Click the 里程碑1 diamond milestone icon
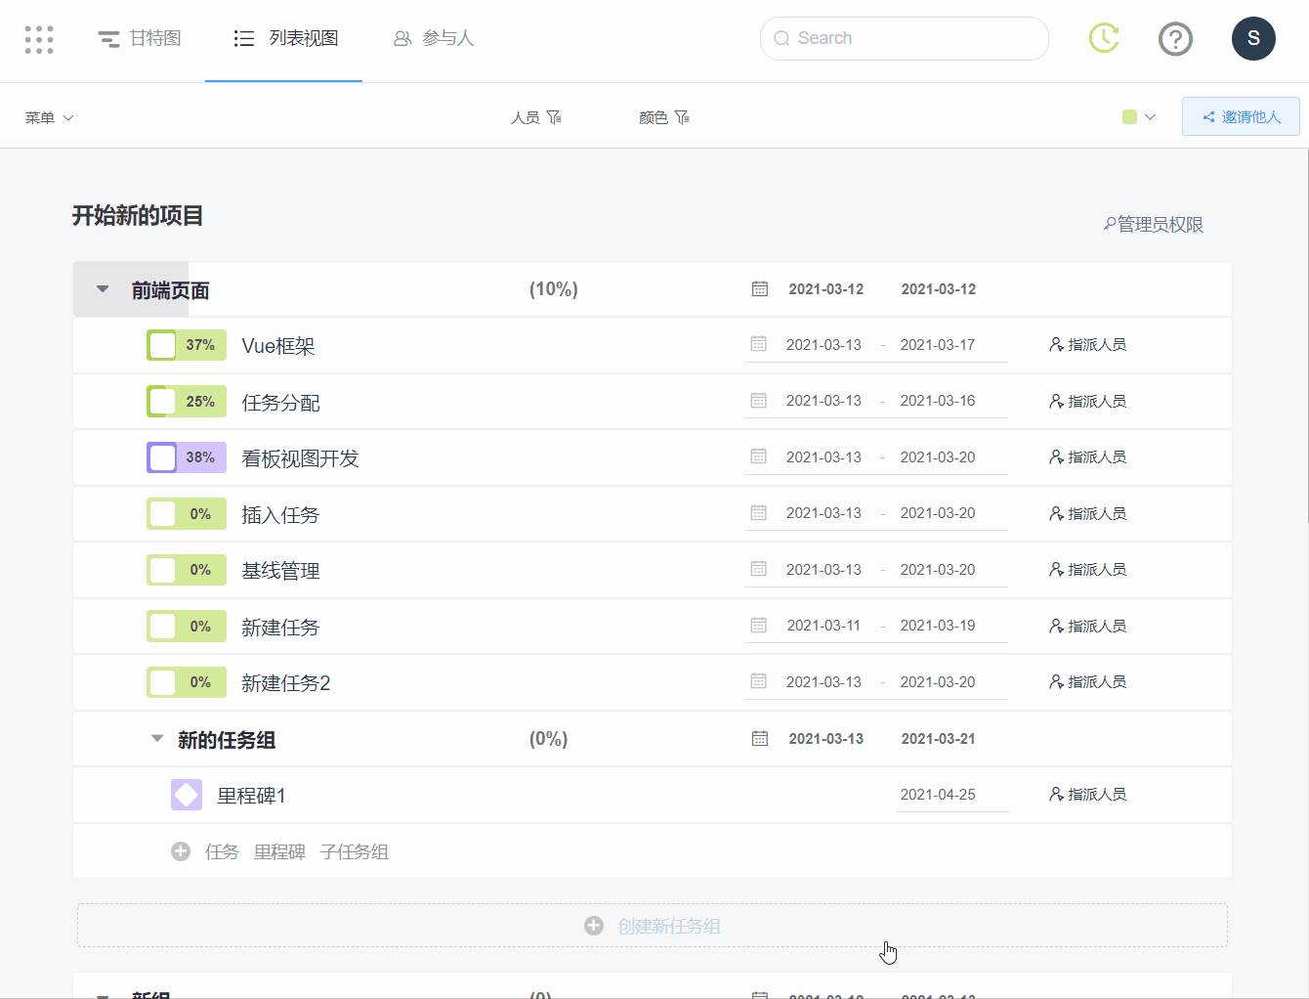The width and height of the screenshot is (1309, 999). tap(187, 795)
